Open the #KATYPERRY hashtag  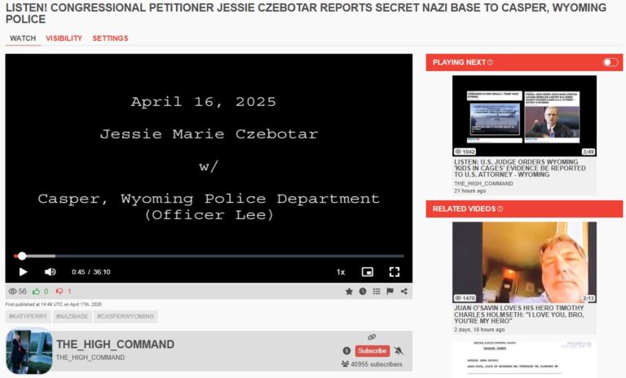pos(28,317)
